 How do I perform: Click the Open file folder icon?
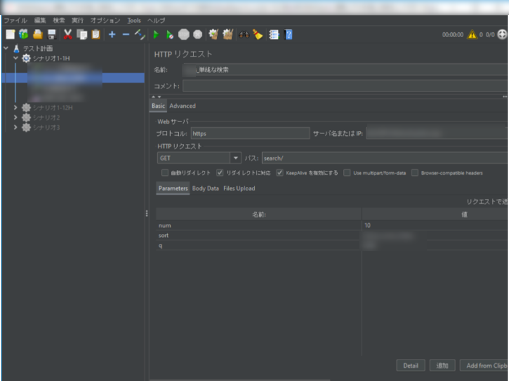[x=38, y=35]
